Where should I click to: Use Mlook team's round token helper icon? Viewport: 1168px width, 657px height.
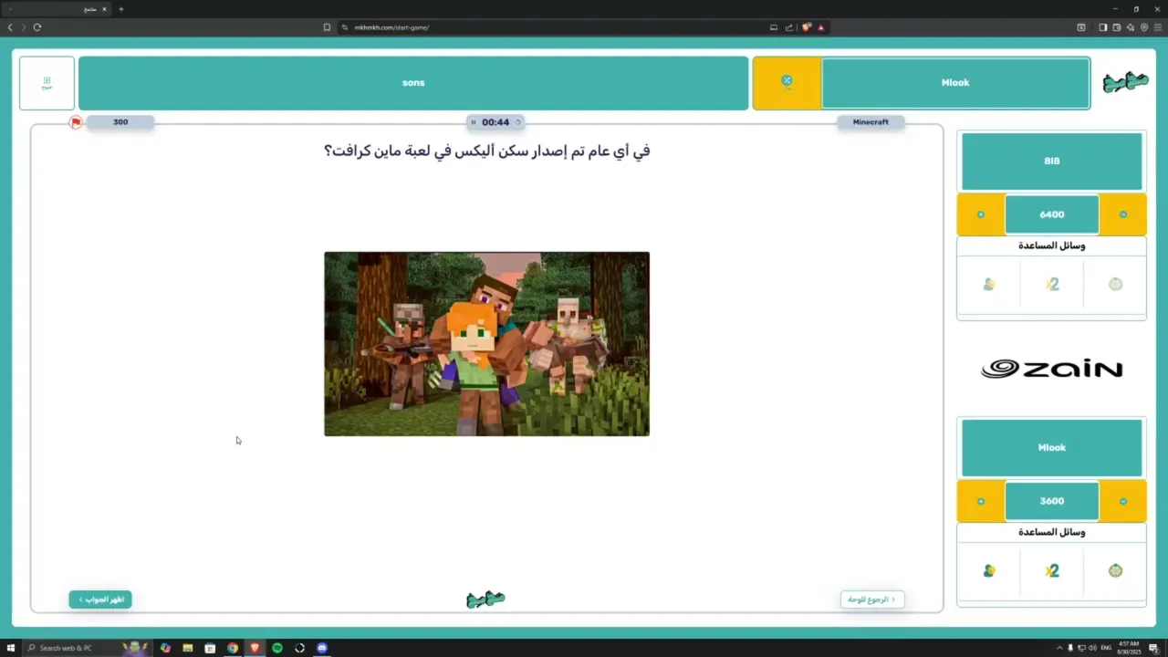[1115, 571]
